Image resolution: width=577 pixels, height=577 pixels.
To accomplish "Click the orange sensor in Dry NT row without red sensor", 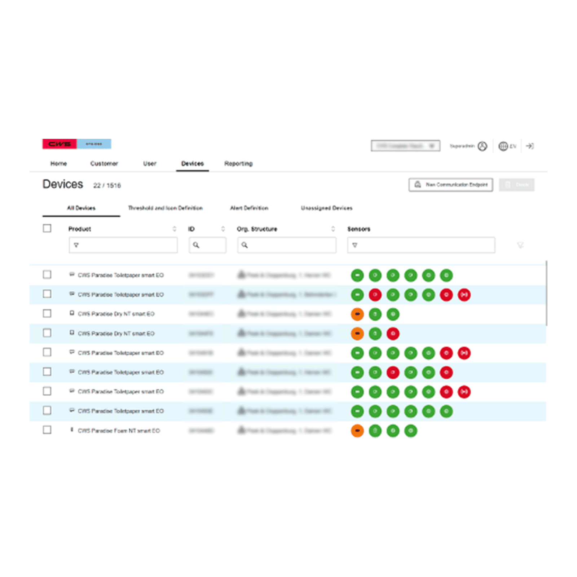I will (x=357, y=314).
